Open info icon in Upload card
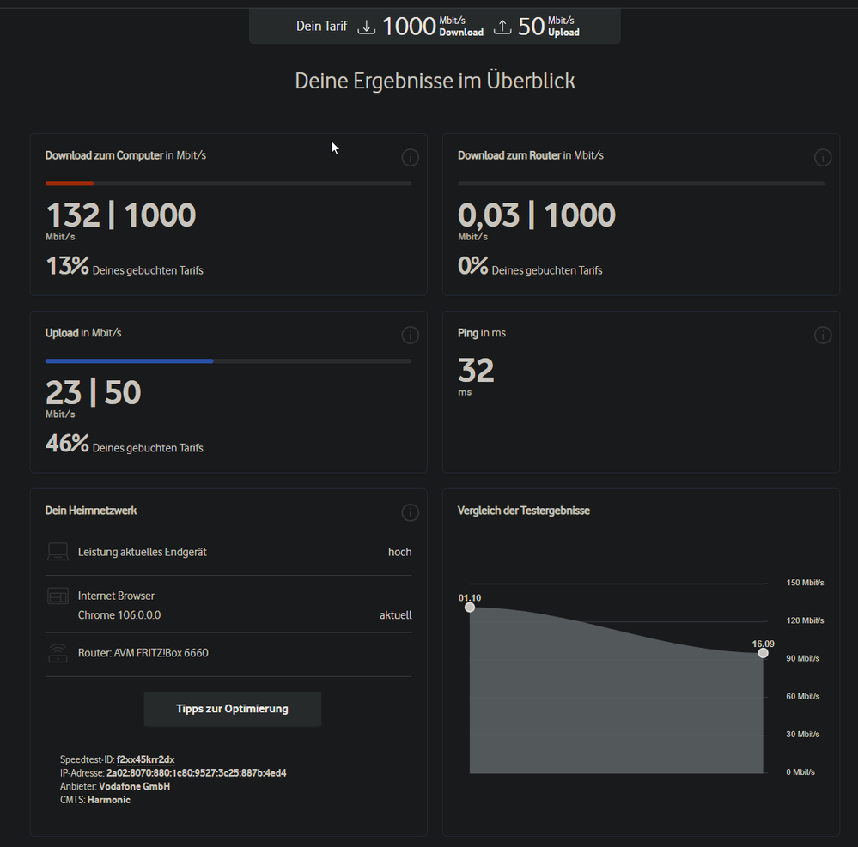 click(x=410, y=335)
